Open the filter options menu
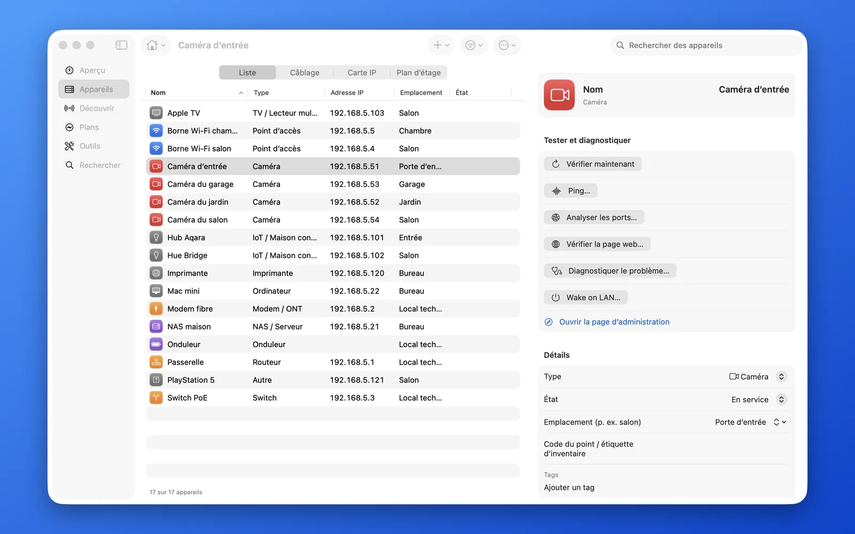Image resolution: width=855 pixels, height=534 pixels. [473, 45]
